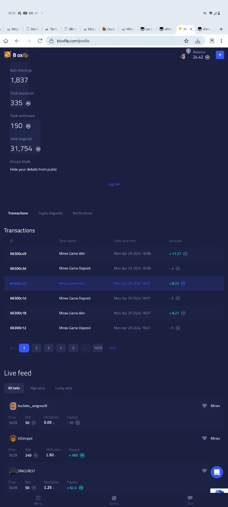Open the buckets_aregreat8 username
228x507 pixels.
pos(33,406)
